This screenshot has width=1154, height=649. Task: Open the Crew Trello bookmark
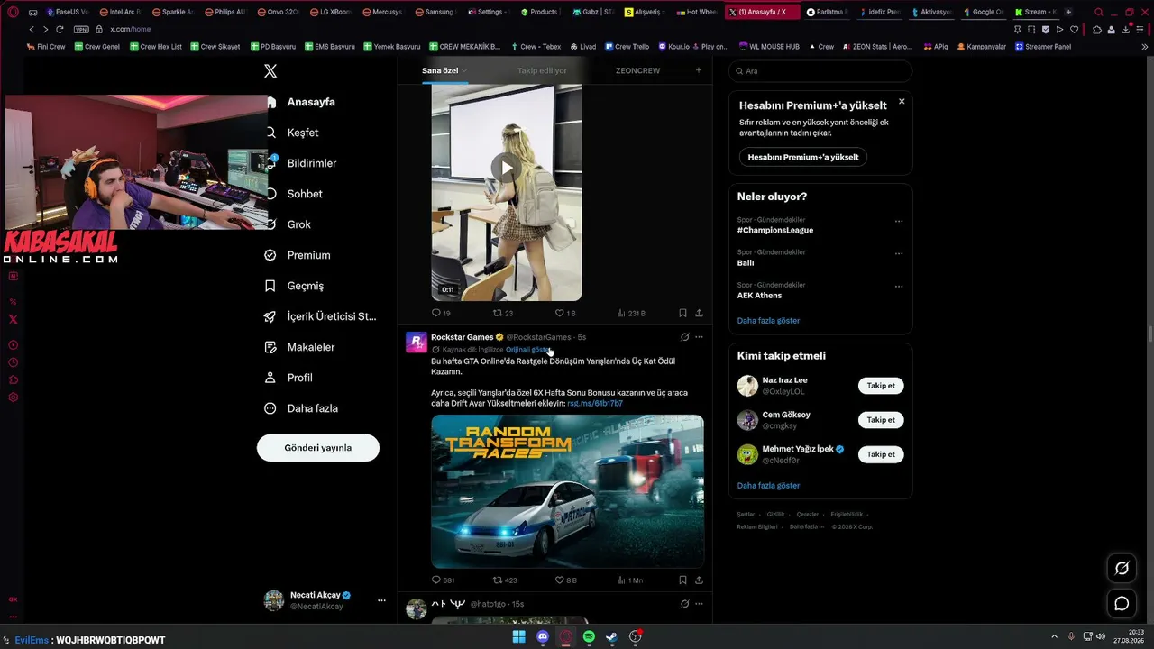pyautogui.click(x=627, y=47)
